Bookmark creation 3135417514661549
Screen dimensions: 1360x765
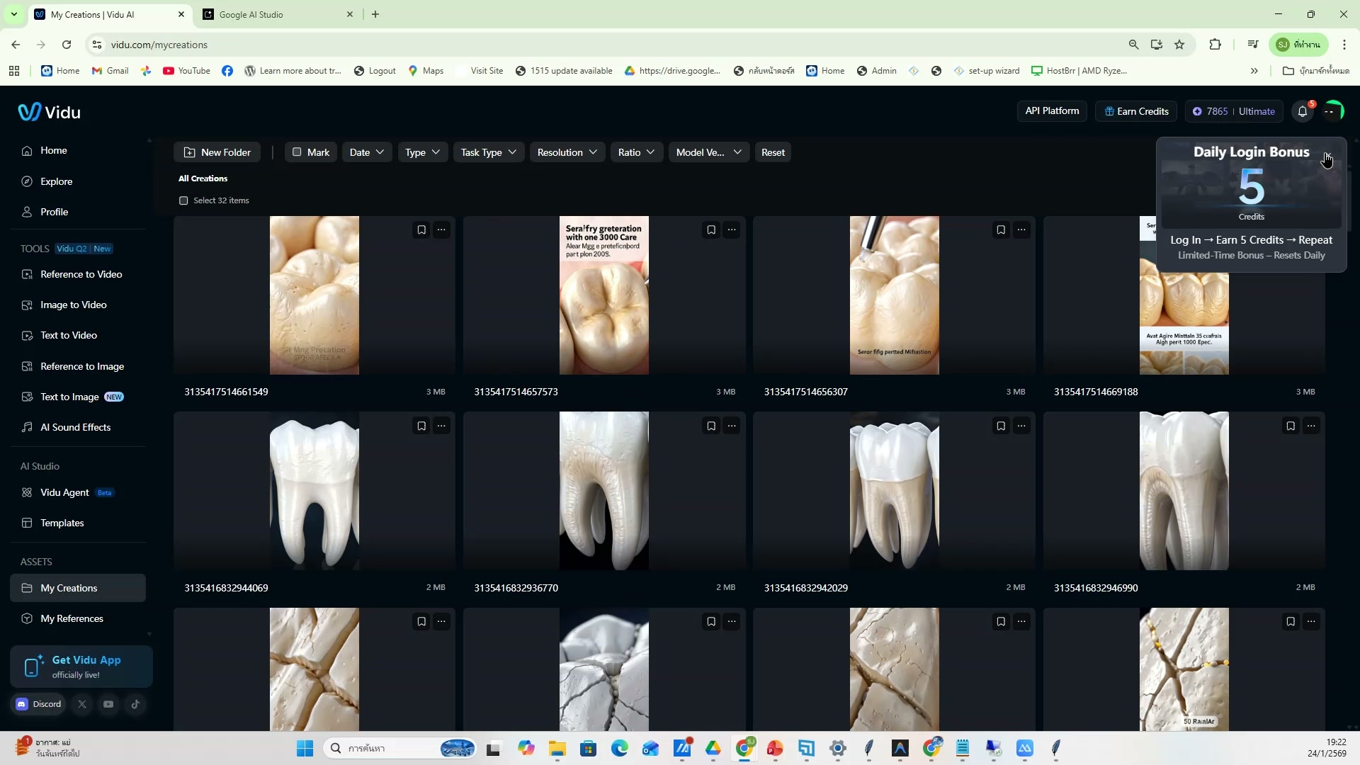[421, 229]
